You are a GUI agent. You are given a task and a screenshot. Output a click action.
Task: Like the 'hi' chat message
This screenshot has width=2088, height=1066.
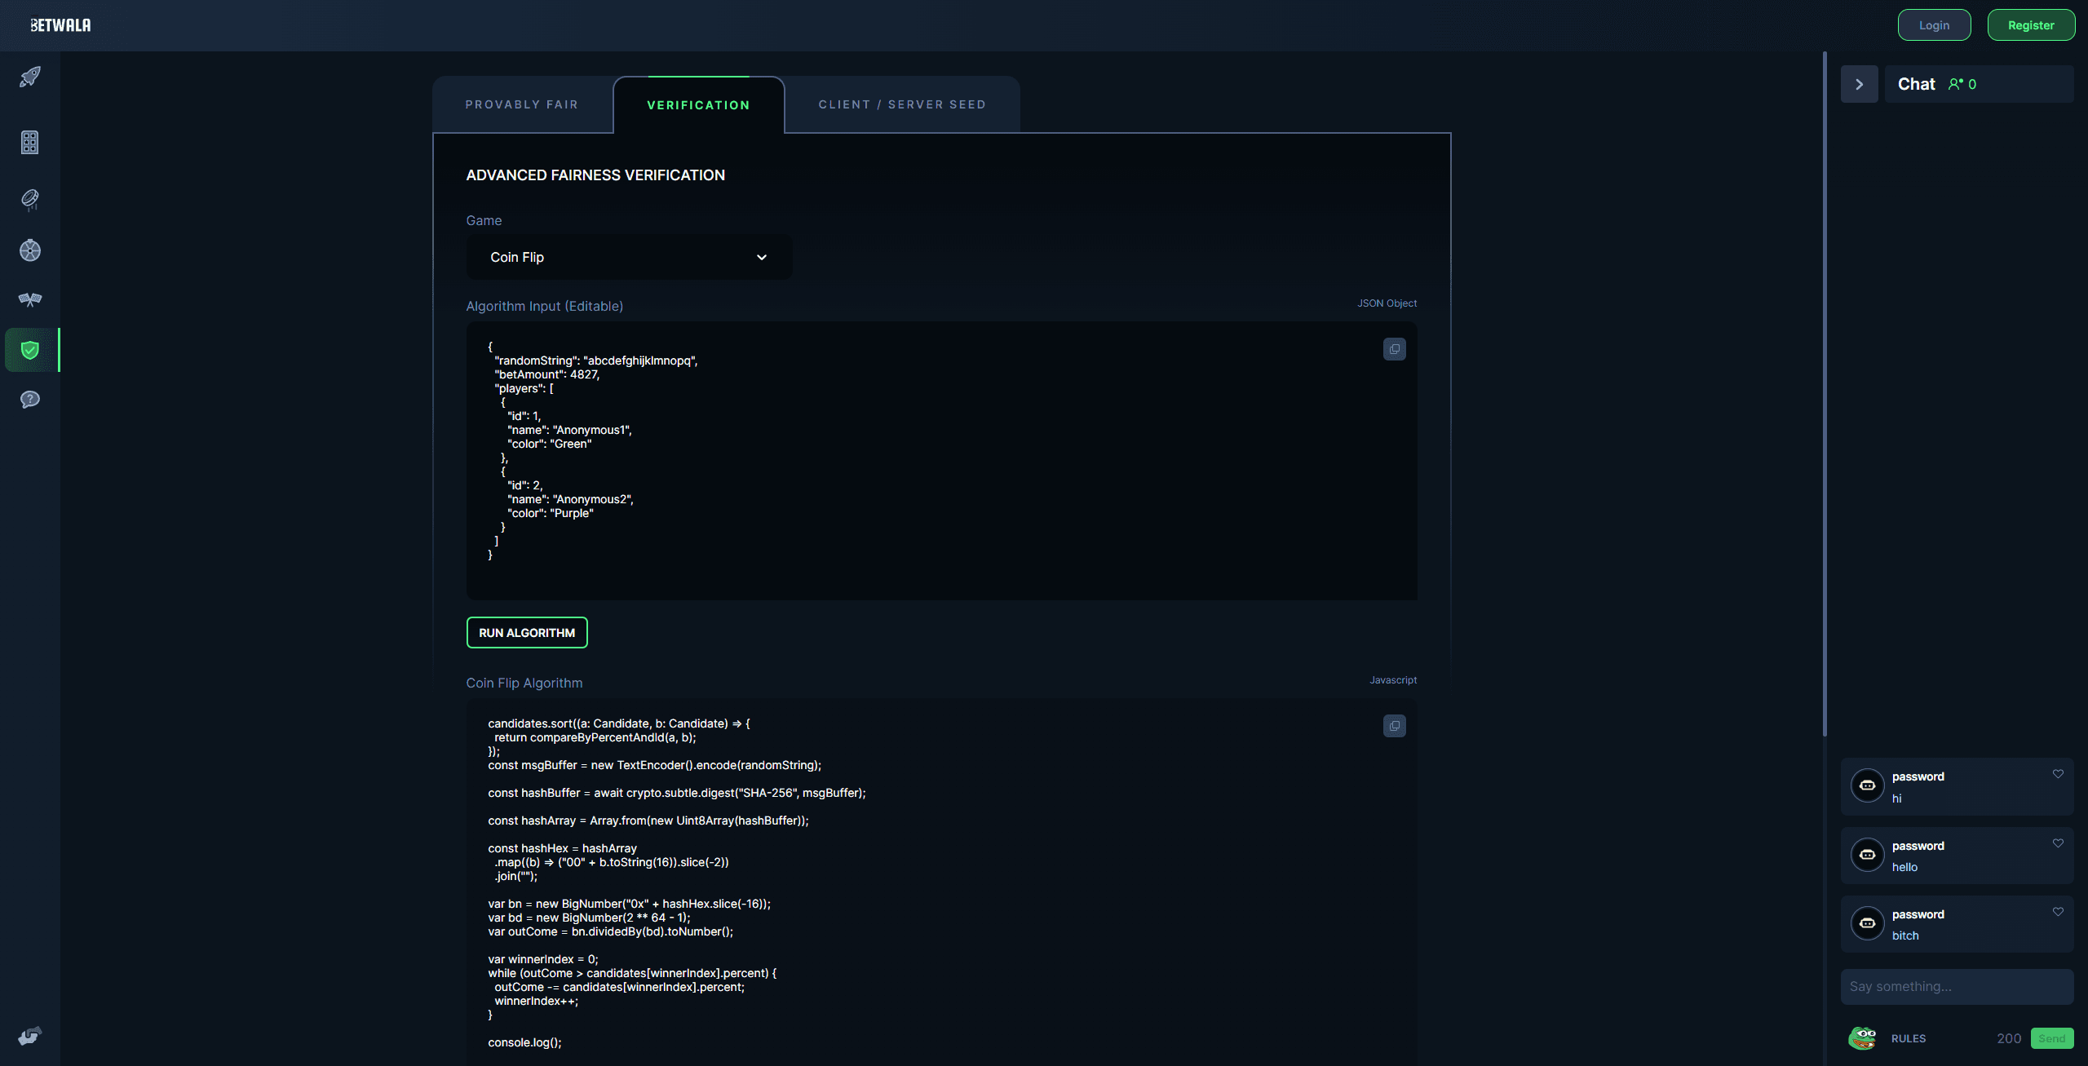click(2058, 774)
